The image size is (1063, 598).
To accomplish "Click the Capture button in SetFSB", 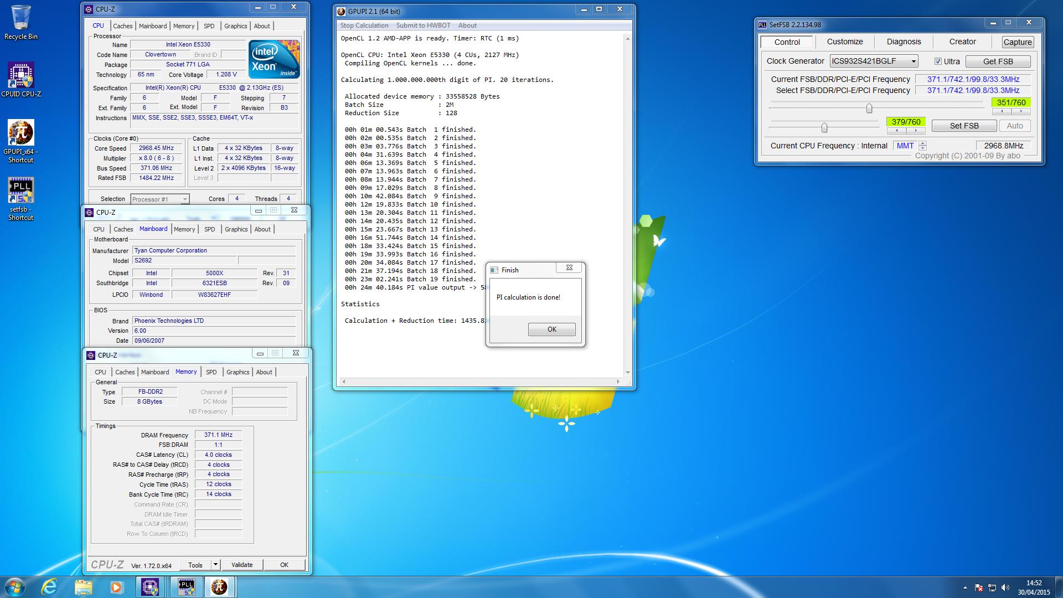I will click(x=1018, y=42).
